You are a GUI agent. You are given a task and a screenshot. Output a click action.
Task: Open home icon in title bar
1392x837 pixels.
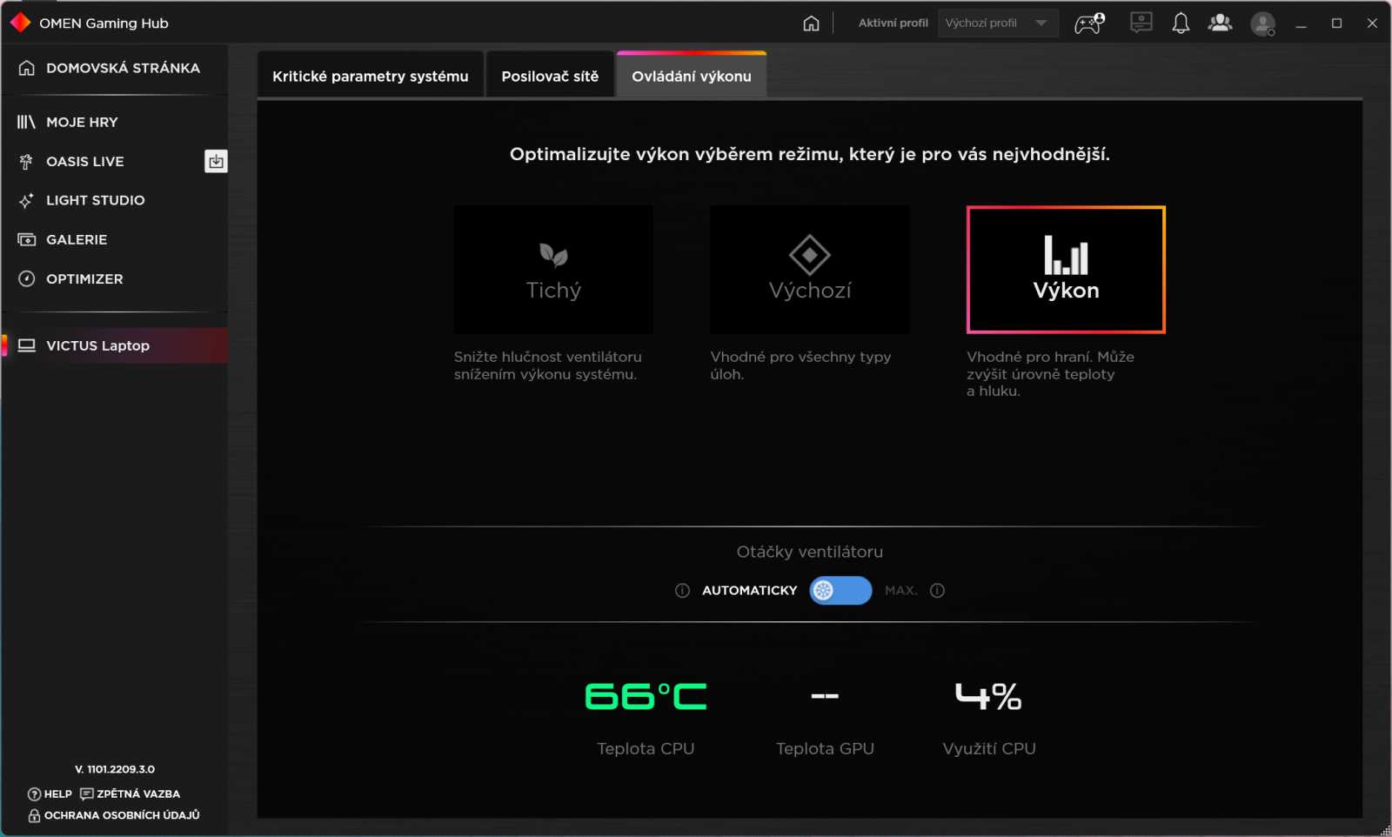click(x=811, y=23)
